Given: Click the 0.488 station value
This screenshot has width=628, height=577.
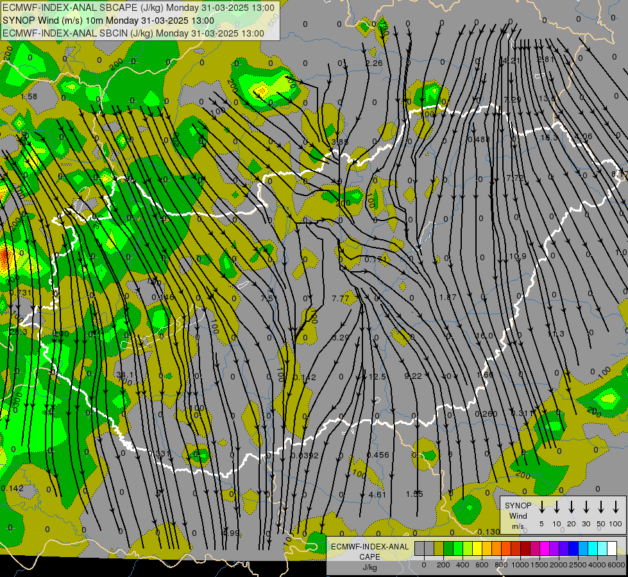Looking at the screenshot, I should pos(479,139).
